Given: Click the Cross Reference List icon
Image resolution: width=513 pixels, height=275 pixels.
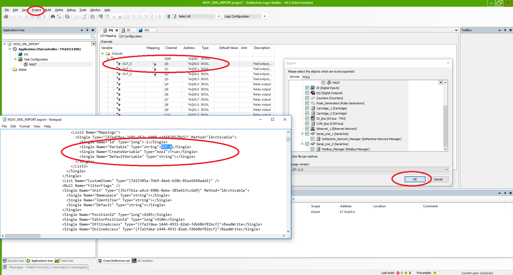Looking at the screenshot, I should point(100,261).
